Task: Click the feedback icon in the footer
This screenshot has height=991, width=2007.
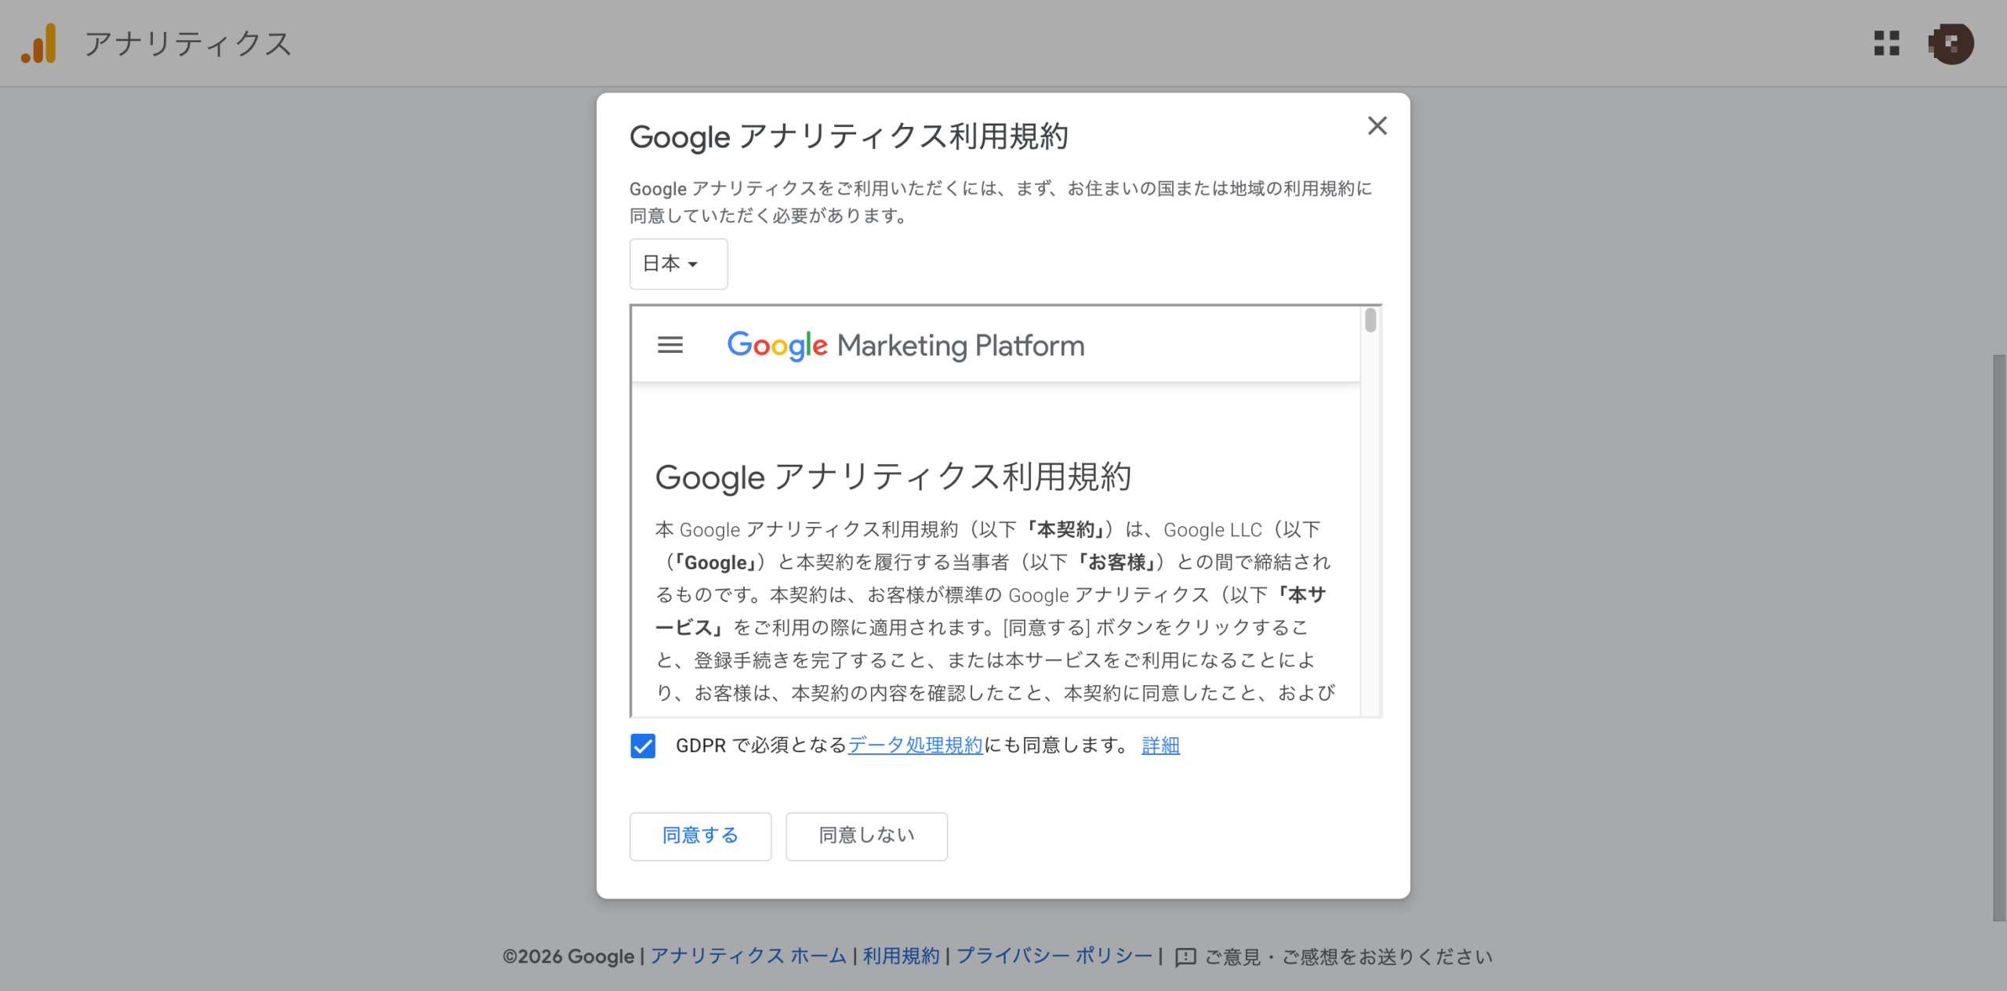Action: click(1185, 957)
